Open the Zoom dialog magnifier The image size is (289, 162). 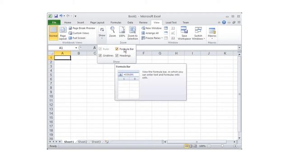point(112,32)
